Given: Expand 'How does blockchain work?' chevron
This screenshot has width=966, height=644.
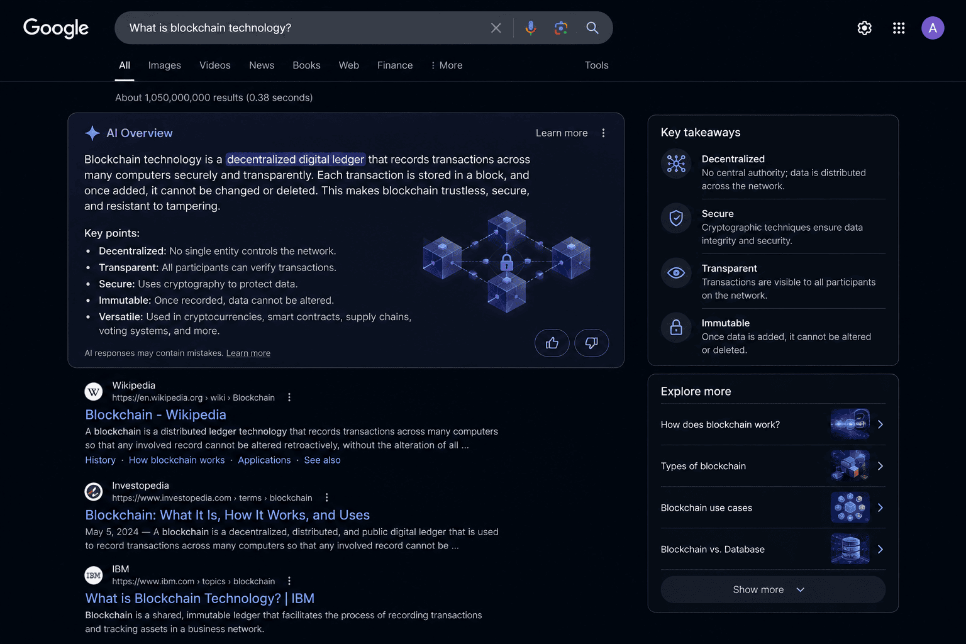Looking at the screenshot, I should click(880, 425).
